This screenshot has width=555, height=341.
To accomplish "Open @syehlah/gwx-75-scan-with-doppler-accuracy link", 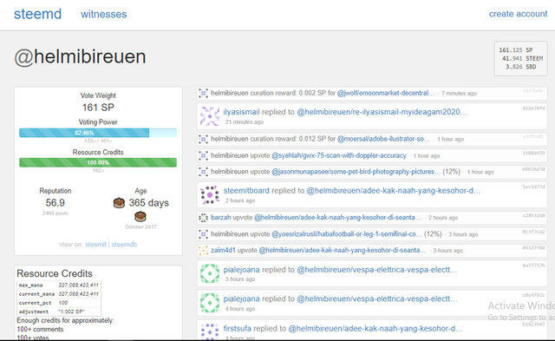I will 339,155.
